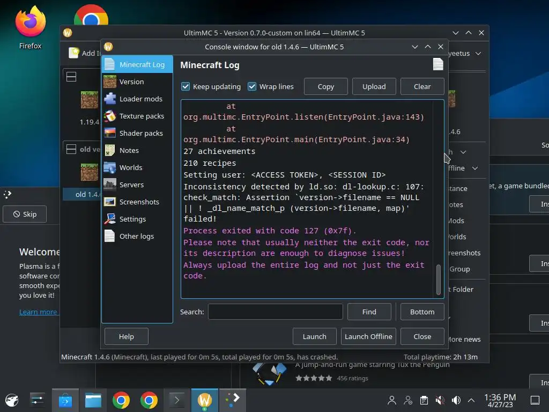Open the Dolphin file manager from taskbar
The width and height of the screenshot is (549, 412).
coord(93,400)
